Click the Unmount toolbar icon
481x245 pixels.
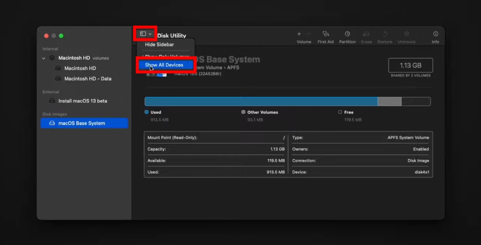pyautogui.click(x=406, y=35)
